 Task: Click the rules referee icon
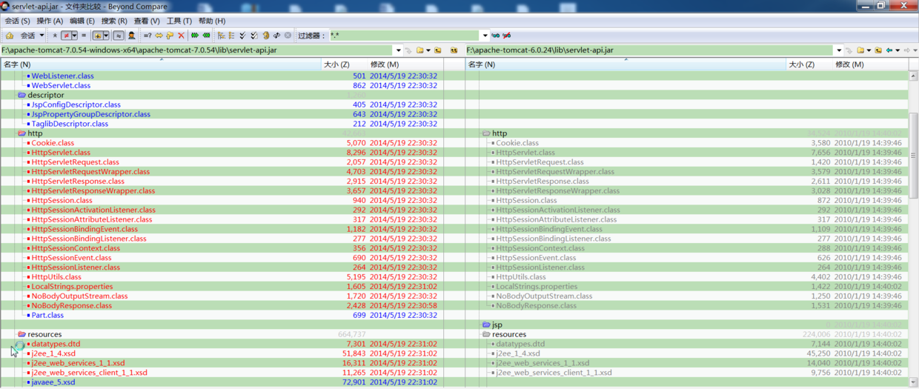point(131,35)
